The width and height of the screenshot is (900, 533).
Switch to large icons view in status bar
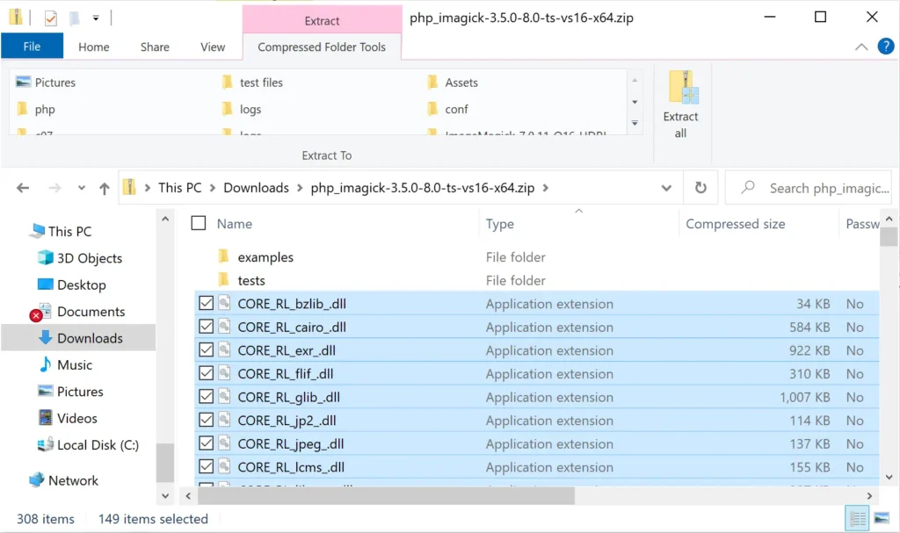882,519
